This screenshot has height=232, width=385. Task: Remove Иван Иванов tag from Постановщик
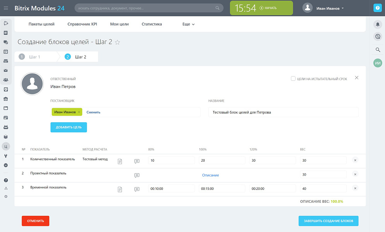[79, 112]
